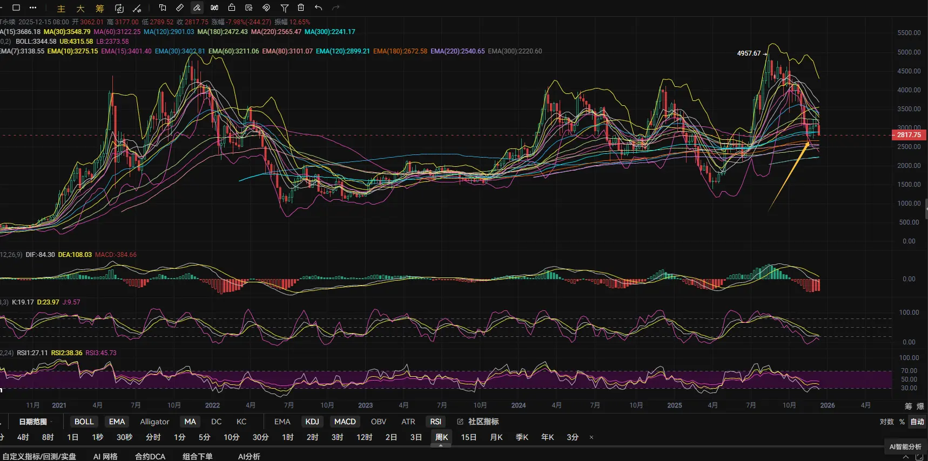
Task: Click the fullscreen expand icon at bottom right
Action: click(919, 457)
